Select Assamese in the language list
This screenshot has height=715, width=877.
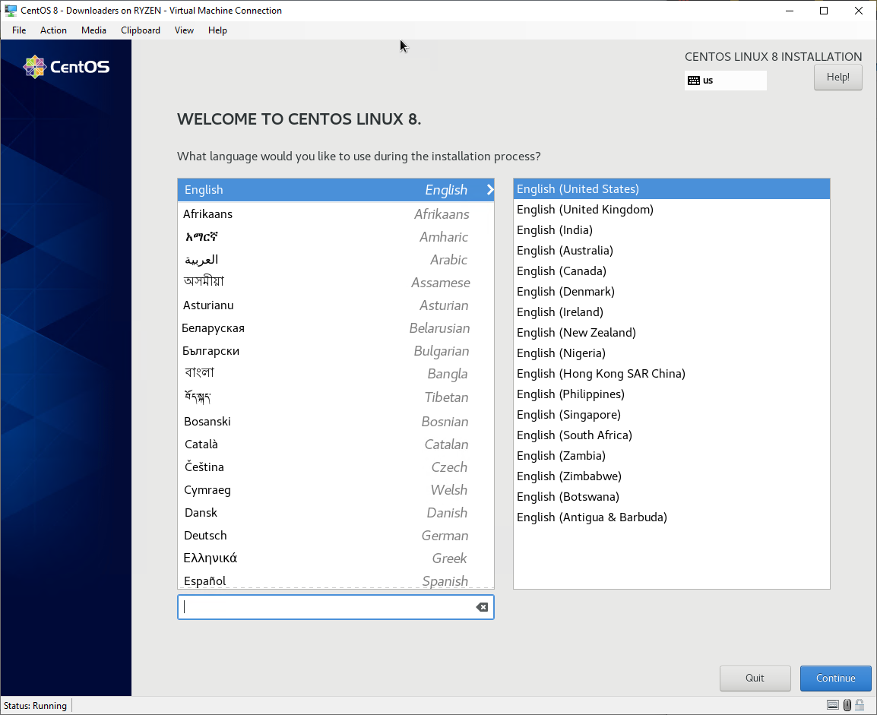336,283
